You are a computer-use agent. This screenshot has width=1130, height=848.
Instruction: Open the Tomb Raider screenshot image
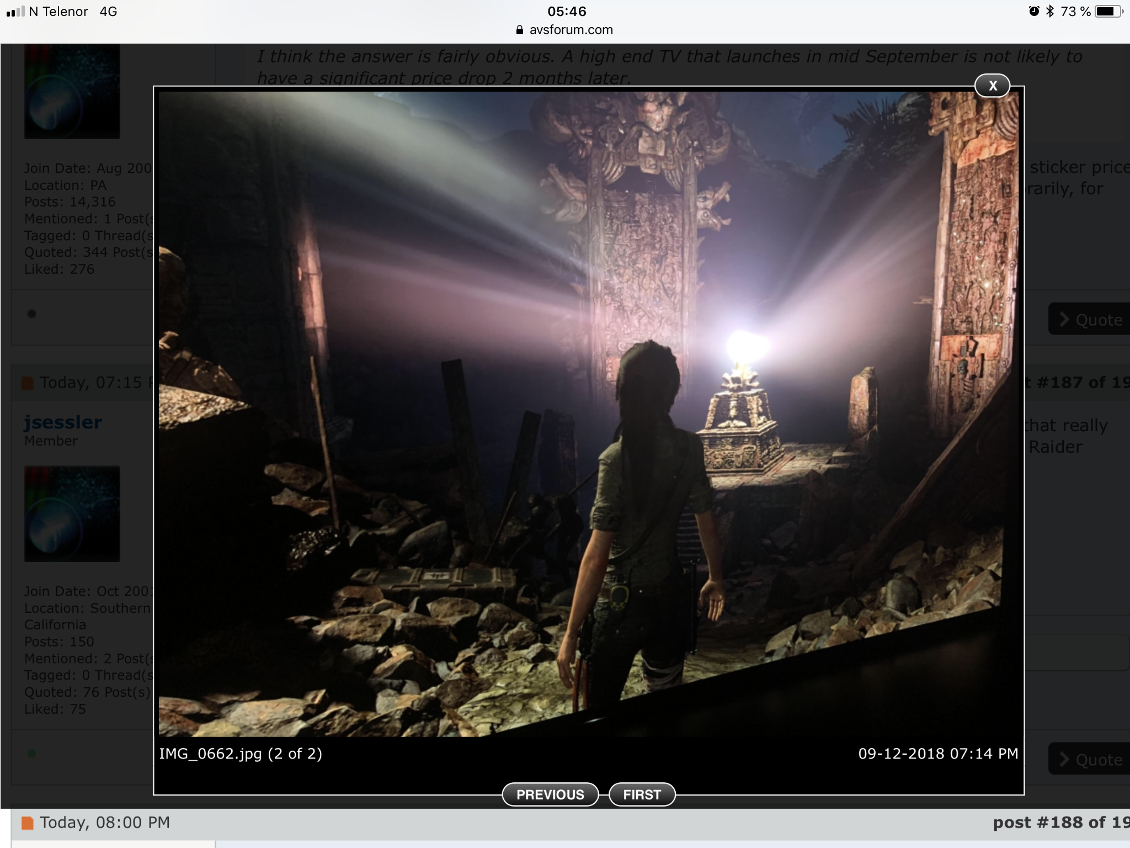(589, 414)
